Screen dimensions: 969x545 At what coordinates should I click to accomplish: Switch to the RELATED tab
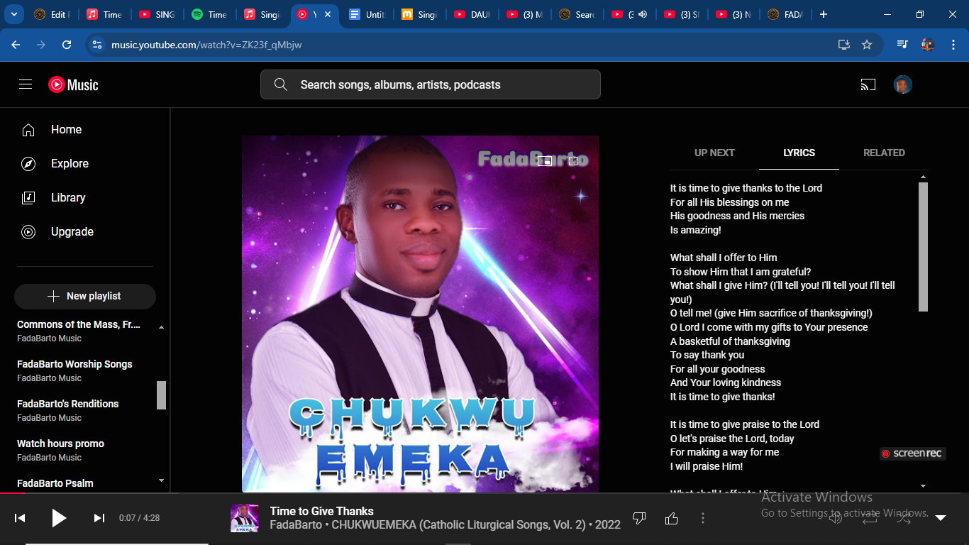pos(884,153)
